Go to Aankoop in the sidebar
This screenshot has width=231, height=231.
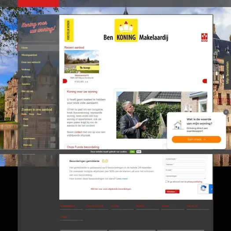[x=26, y=77]
